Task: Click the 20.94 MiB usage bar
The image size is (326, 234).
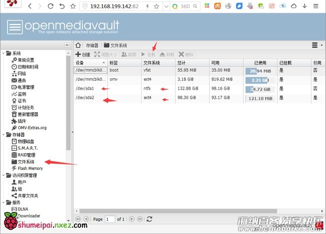Action: (x=260, y=71)
